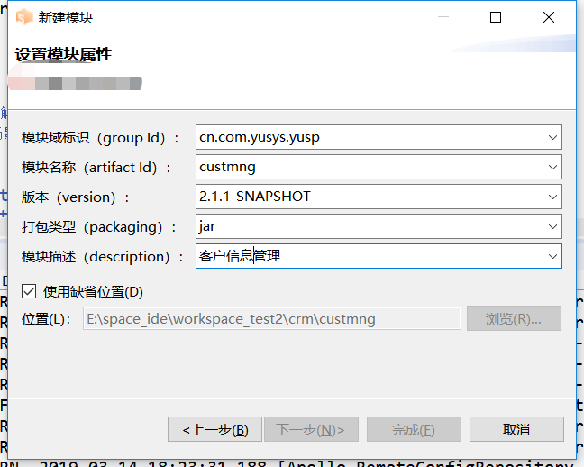Click into the cn.com.yusys.yusp group Id field
This screenshot has width=584, height=467.
[x=370, y=138]
